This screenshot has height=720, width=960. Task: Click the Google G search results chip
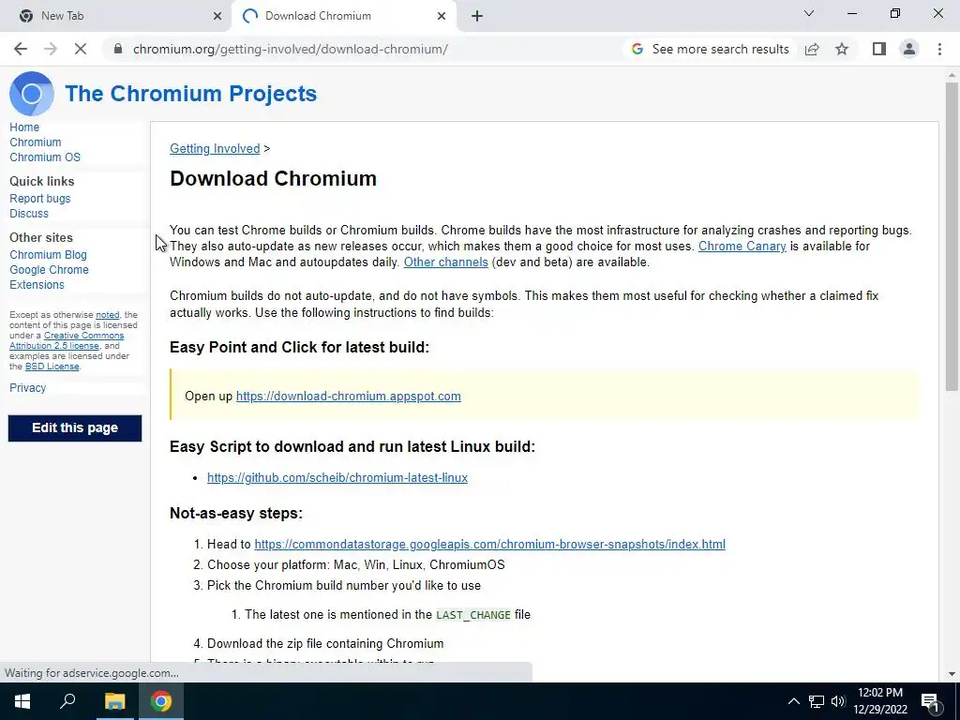click(x=711, y=49)
